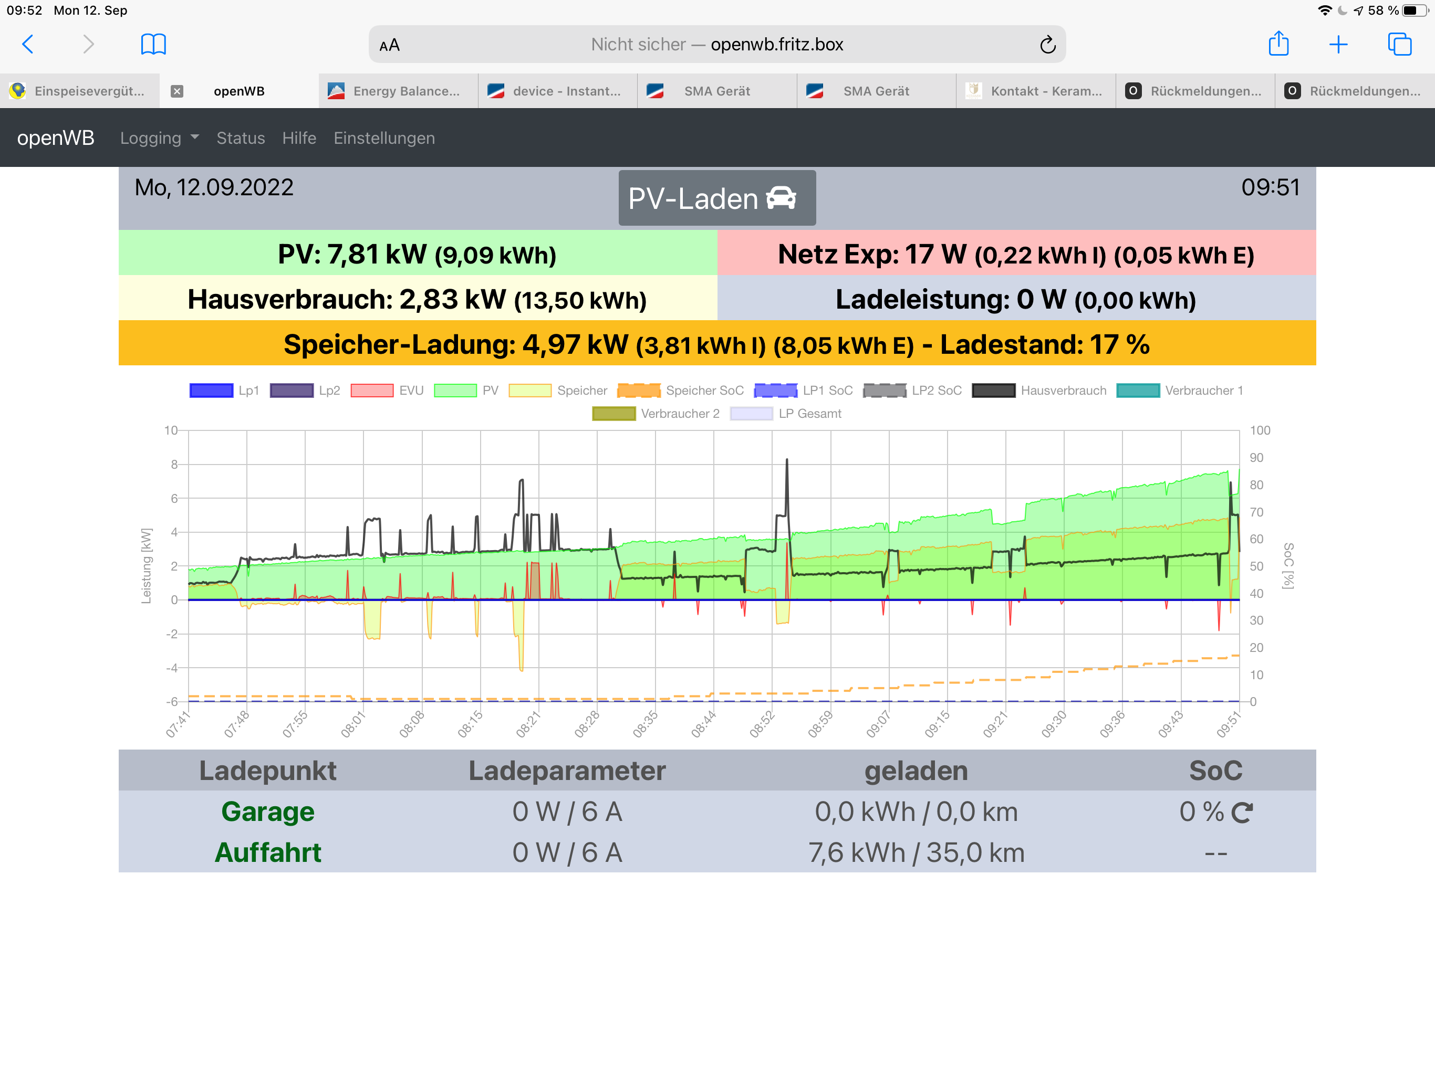Click the EVU red legend swatch
Screen dimensions: 1435x1075
coord(372,391)
